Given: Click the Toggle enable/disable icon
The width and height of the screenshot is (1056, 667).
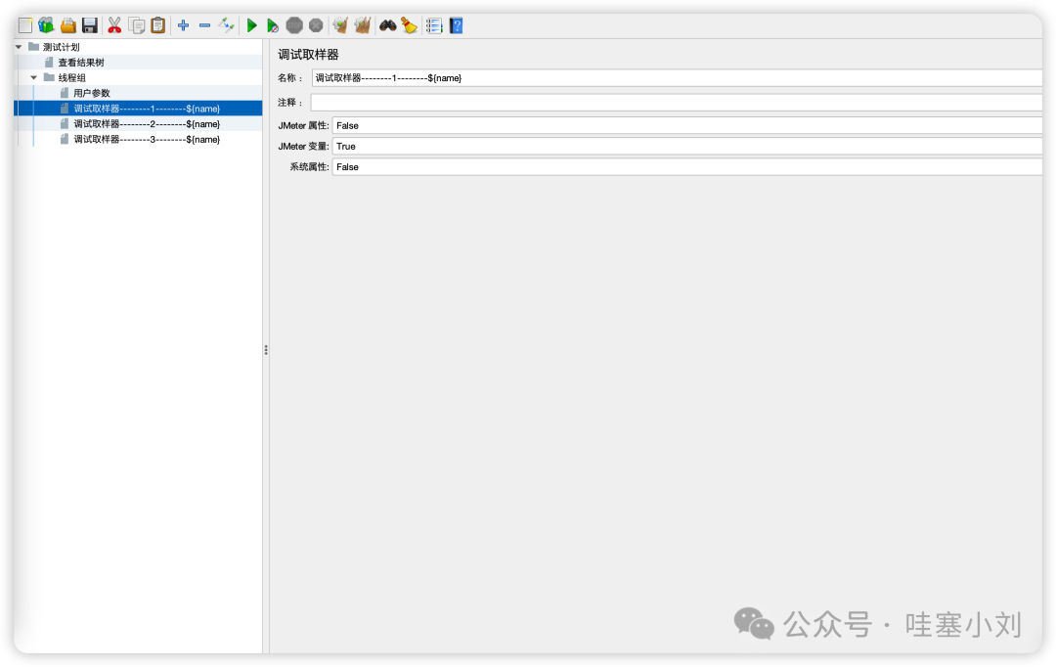Looking at the screenshot, I should (x=226, y=25).
